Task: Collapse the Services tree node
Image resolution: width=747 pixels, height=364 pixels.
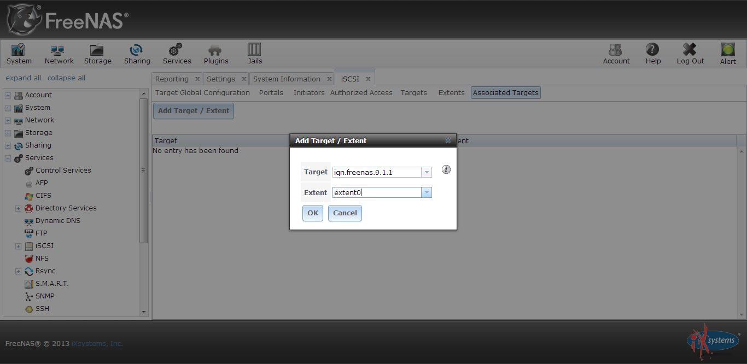Action: (8, 158)
